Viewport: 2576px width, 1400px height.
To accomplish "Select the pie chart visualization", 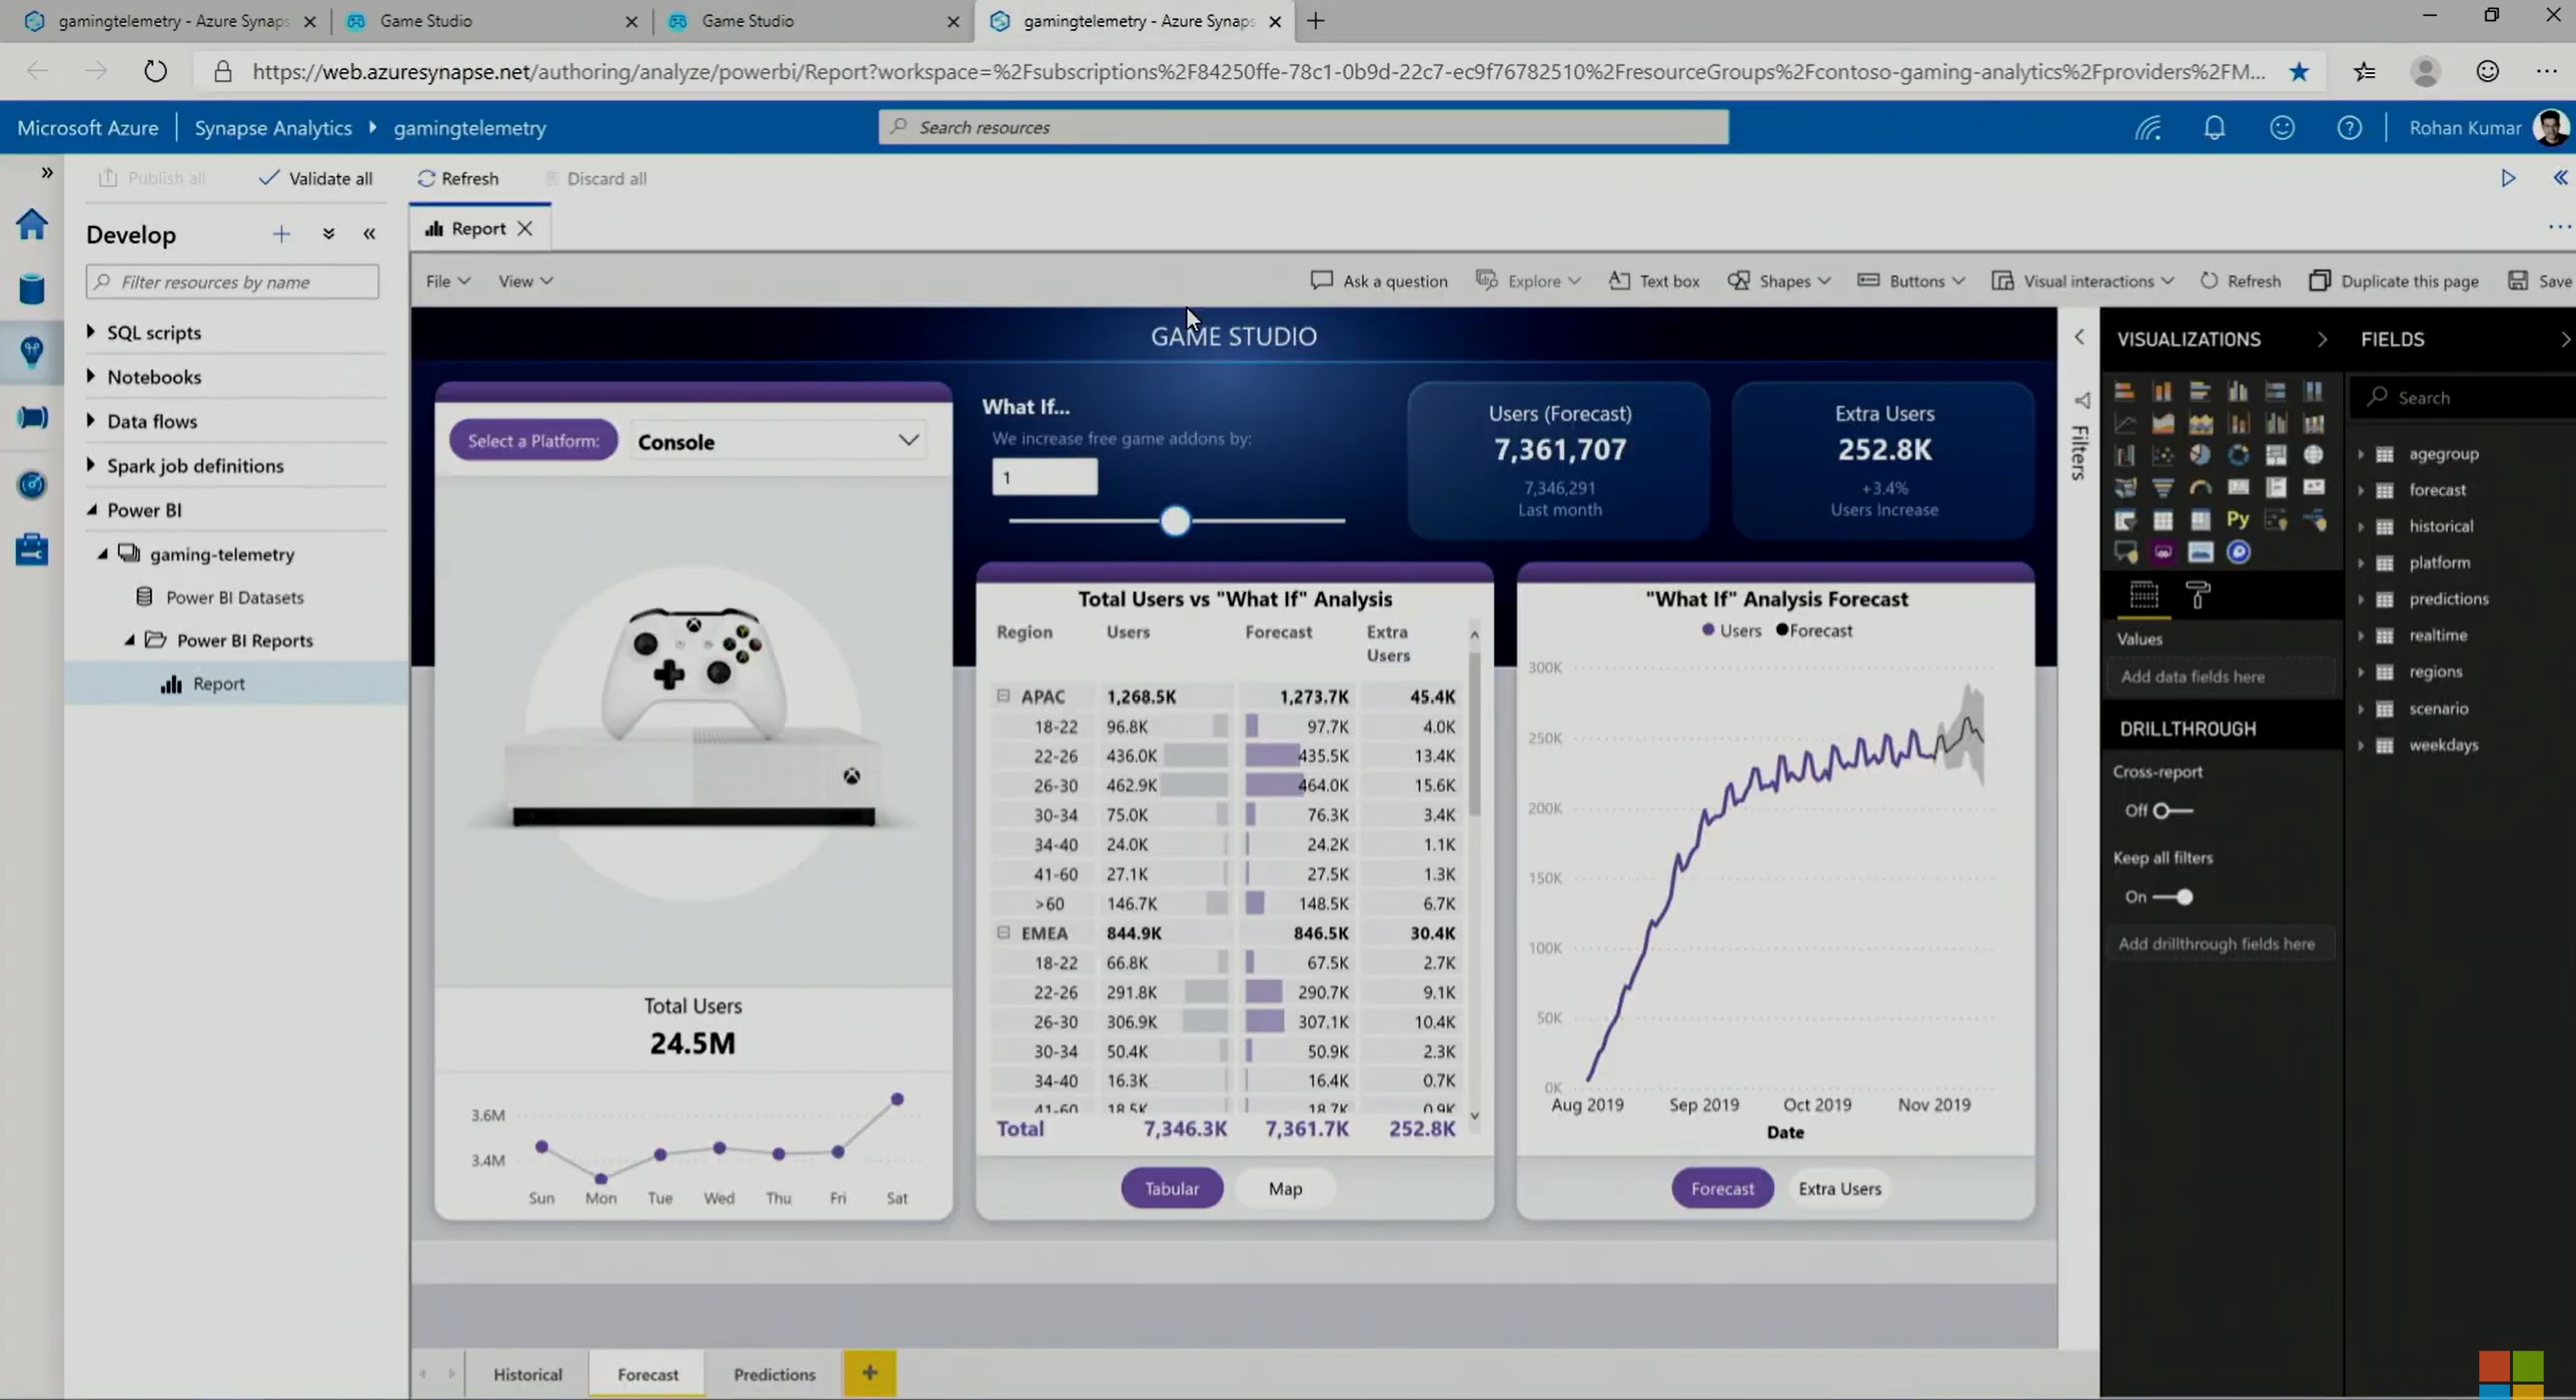I will tap(2200, 455).
